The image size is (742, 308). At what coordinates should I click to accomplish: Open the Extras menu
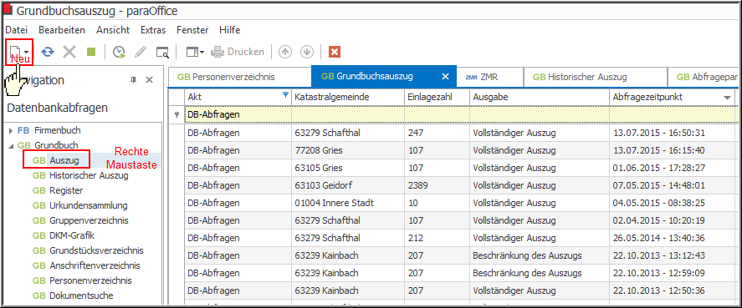point(153,30)
